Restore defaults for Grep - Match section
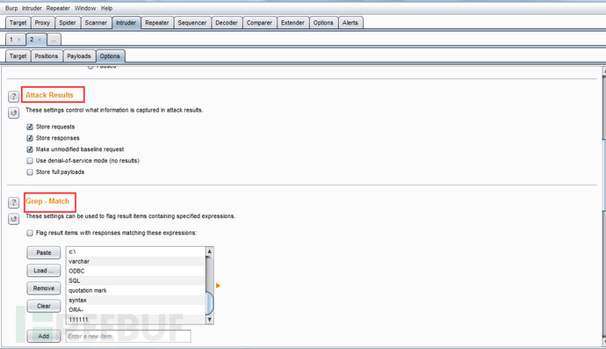606x349 pixels. 13,219
